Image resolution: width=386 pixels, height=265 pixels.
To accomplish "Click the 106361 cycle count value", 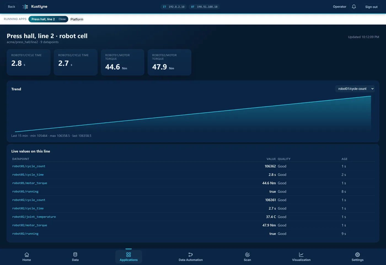I will [270, 200].
